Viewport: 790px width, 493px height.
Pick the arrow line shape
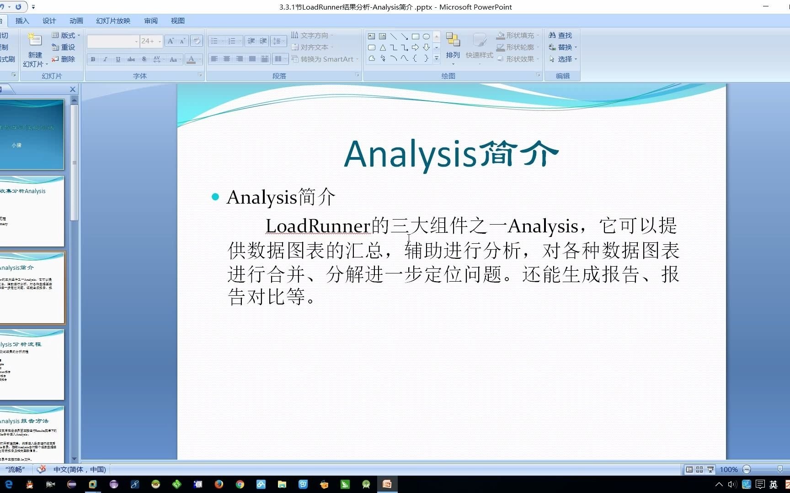click(404, 37)
